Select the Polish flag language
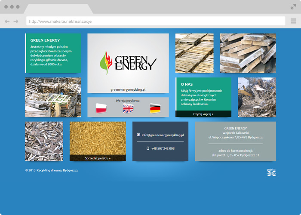This screenshot has width=301, height=215. (x=101, y=108)
